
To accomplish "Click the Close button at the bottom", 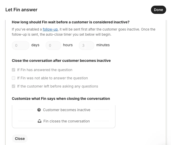I will tap(20, 139).
